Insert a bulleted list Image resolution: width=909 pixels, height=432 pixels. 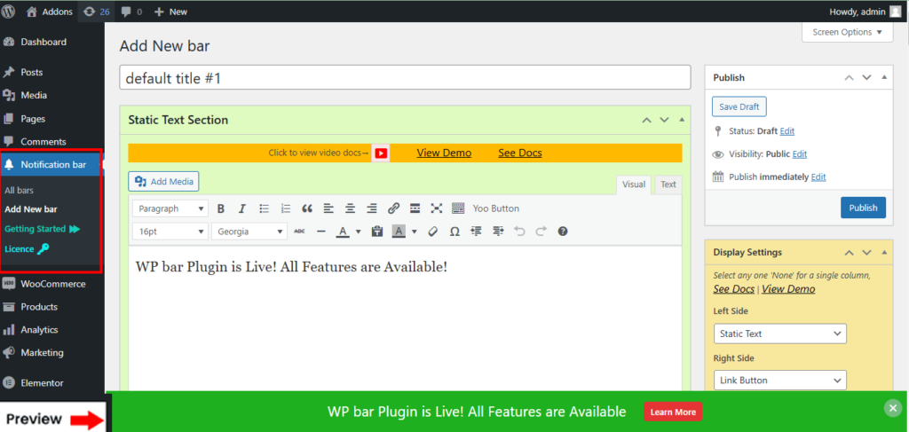point(264,208)
